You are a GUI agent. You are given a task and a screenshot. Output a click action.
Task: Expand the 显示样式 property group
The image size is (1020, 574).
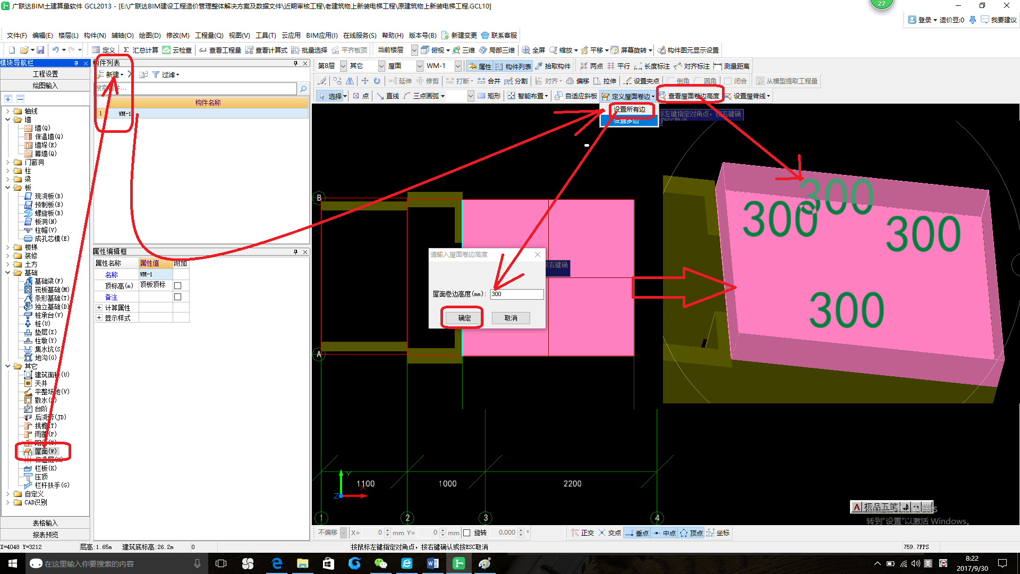[x=99, y=317]
